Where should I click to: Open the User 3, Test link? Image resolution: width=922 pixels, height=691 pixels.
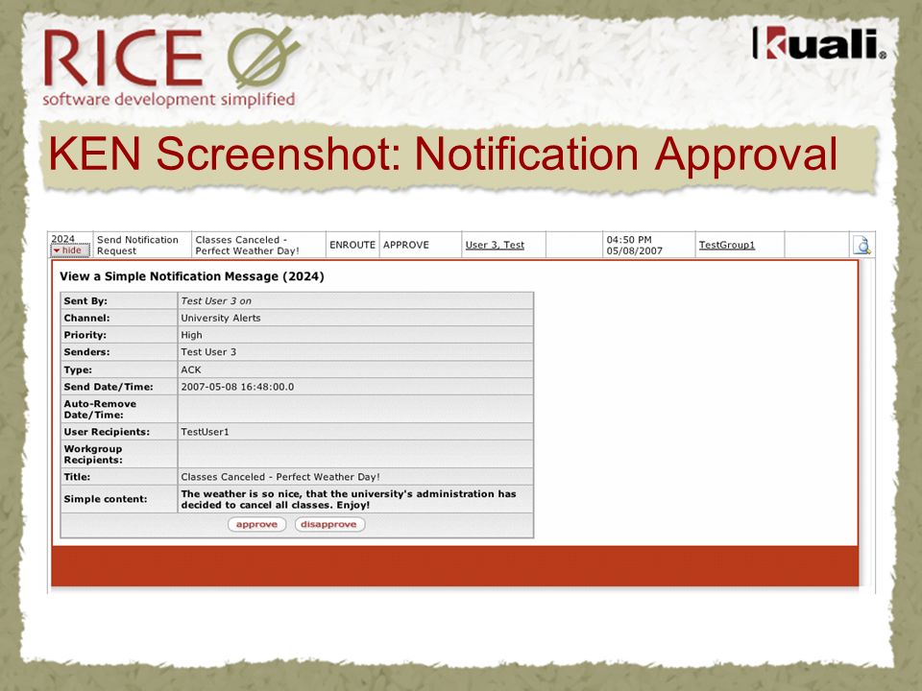click(495, 245)
